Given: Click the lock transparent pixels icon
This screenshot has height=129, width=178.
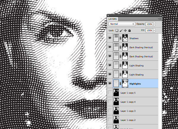Looking at the screenshot, I should point(117,30).
